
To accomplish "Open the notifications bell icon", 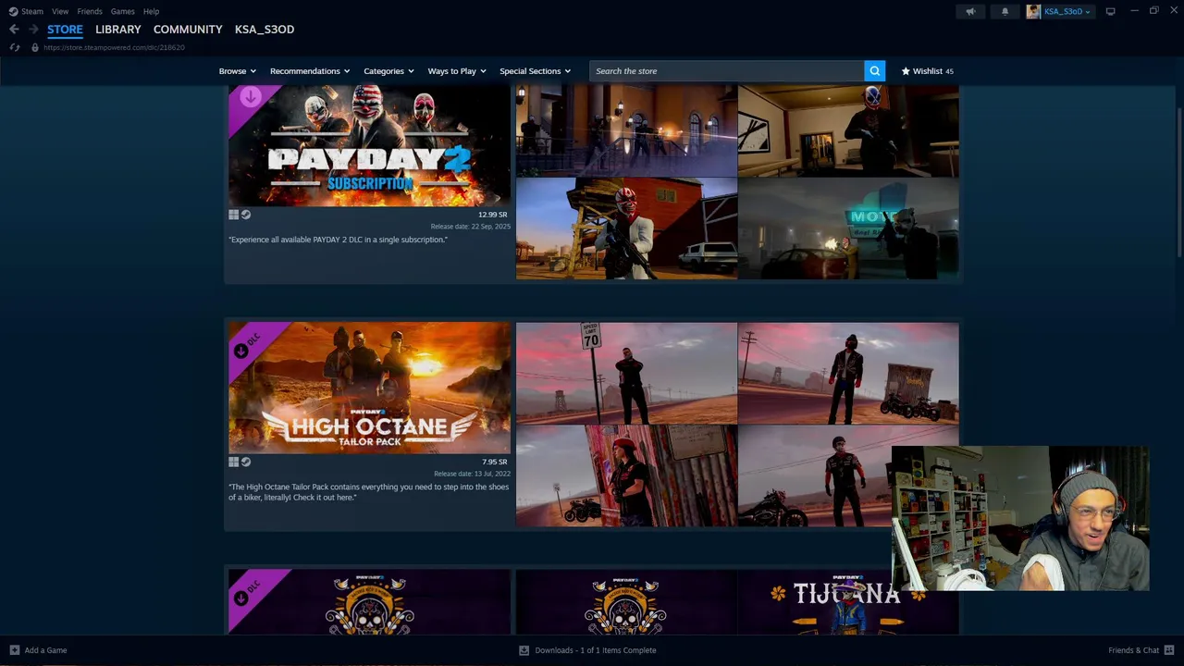I will point(1005,11).
